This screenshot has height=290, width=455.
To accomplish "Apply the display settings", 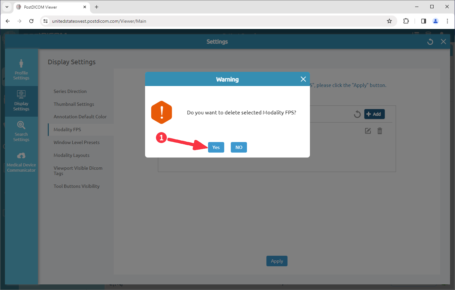I will (277, 261).
